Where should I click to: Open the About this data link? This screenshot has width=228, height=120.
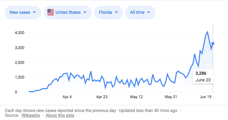point(60,115)
